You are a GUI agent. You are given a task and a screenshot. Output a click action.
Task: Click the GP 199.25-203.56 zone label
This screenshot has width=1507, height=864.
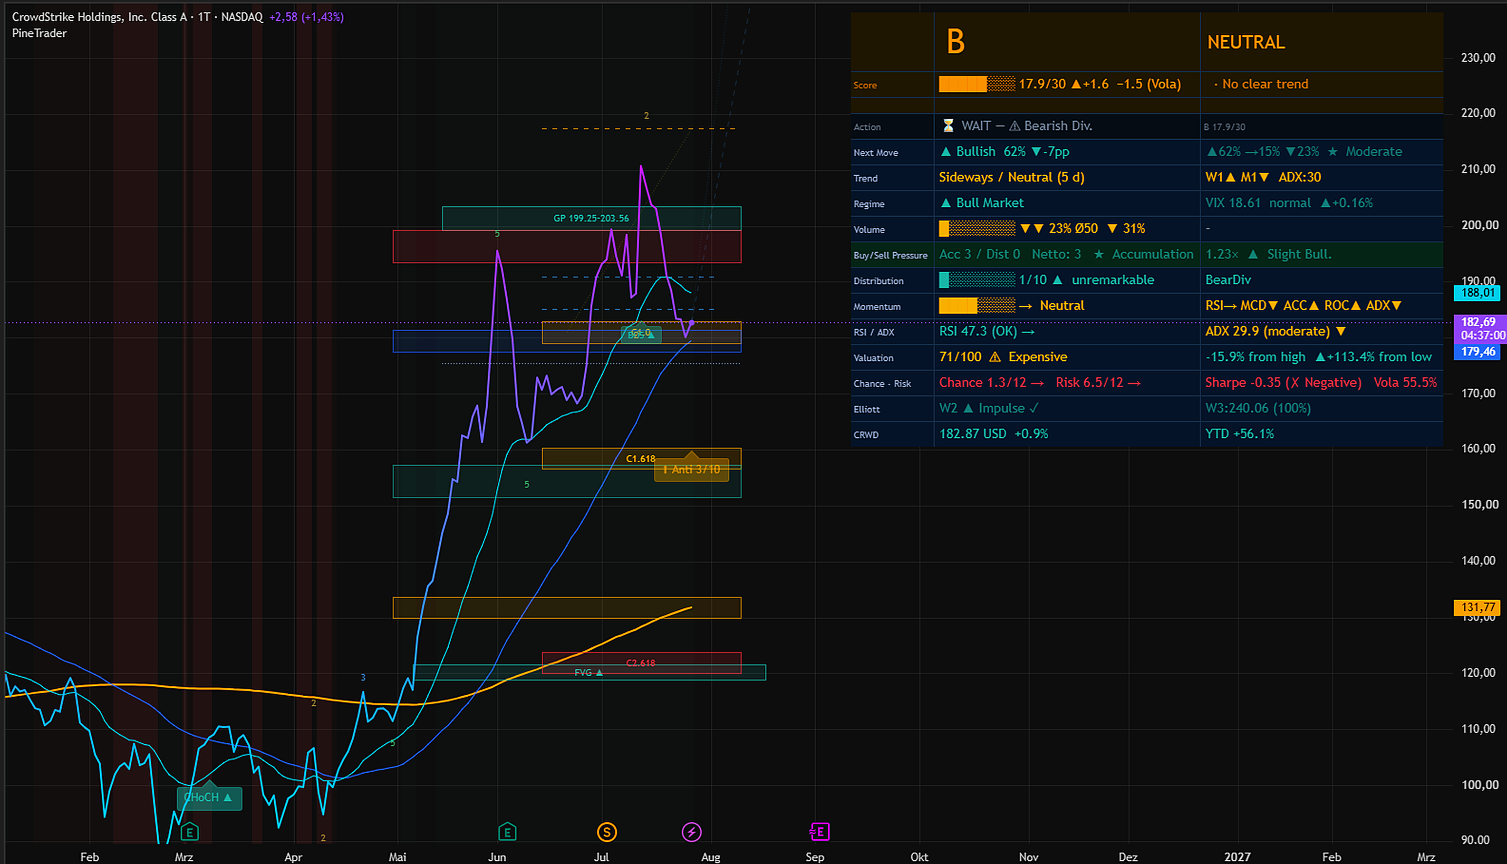(591, 218)
